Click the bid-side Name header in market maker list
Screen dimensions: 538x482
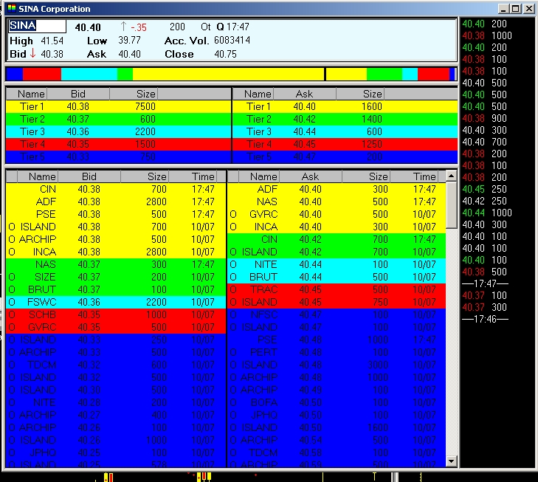pos(38,176)
